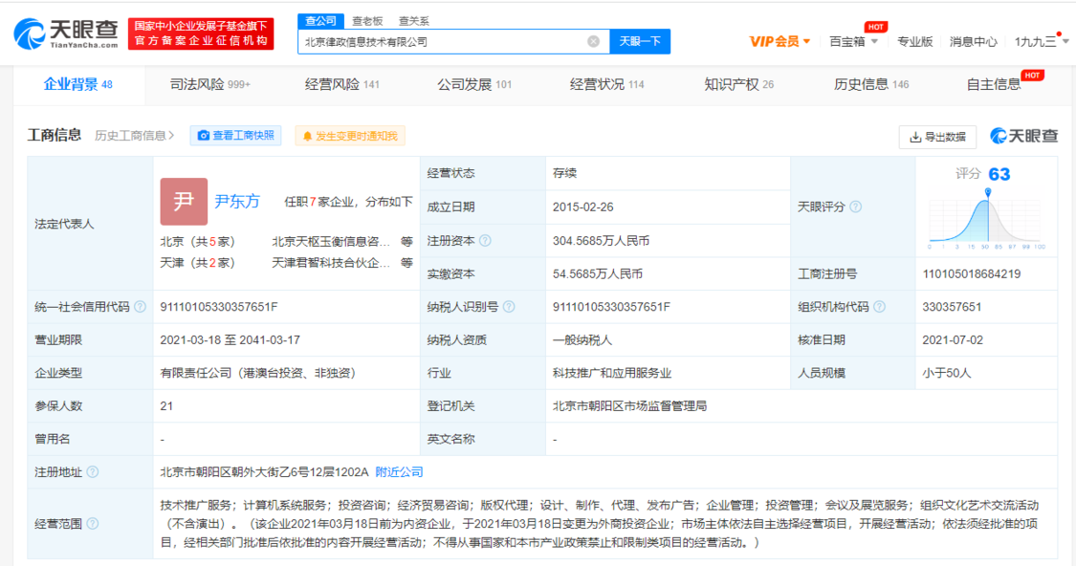Image resolution: width=1076 pixels, height=566 pixels.
Task: Open the 消息中心 link
Action: point(973,41)
